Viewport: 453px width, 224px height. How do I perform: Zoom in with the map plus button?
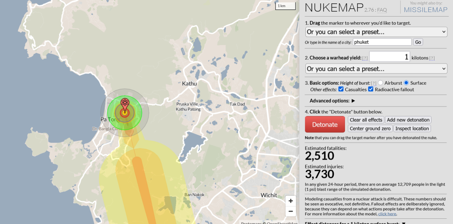pyautogui.click(x=291, y=201)
